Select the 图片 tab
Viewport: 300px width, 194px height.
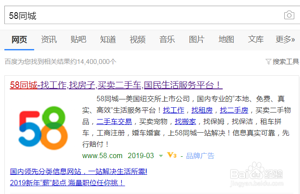point(197,39)
